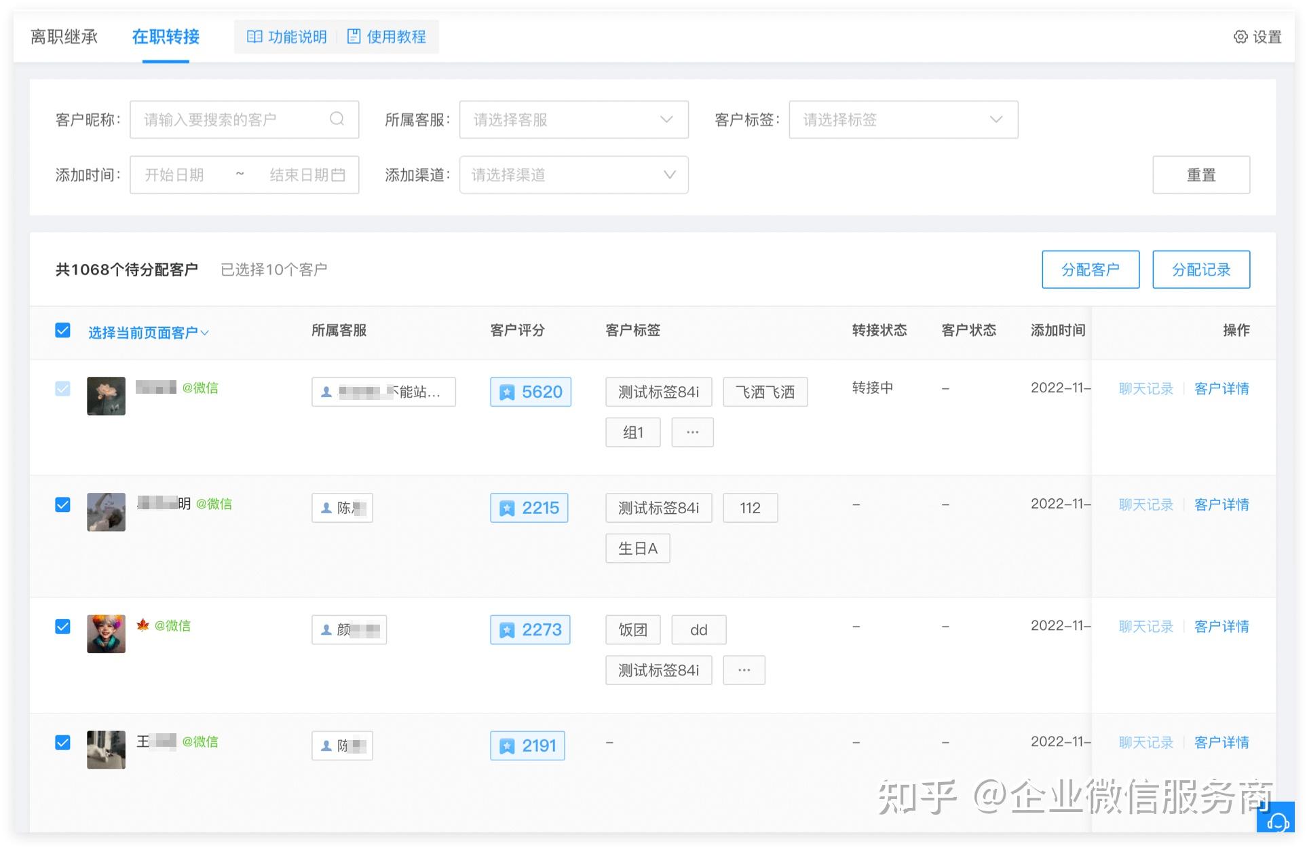Open the 使用教程 document icon link
1307x850 pixels.
click(354, 37)
